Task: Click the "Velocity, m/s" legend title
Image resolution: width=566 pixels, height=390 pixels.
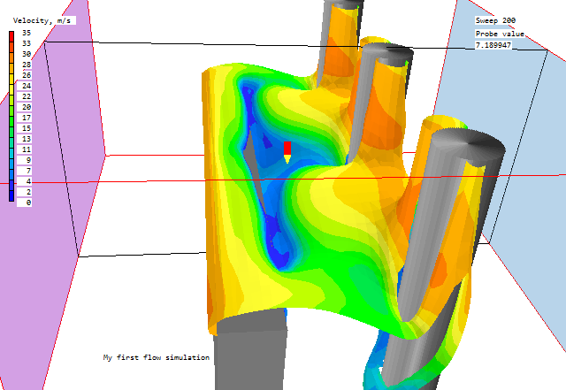Action: [x=42, y=20]
